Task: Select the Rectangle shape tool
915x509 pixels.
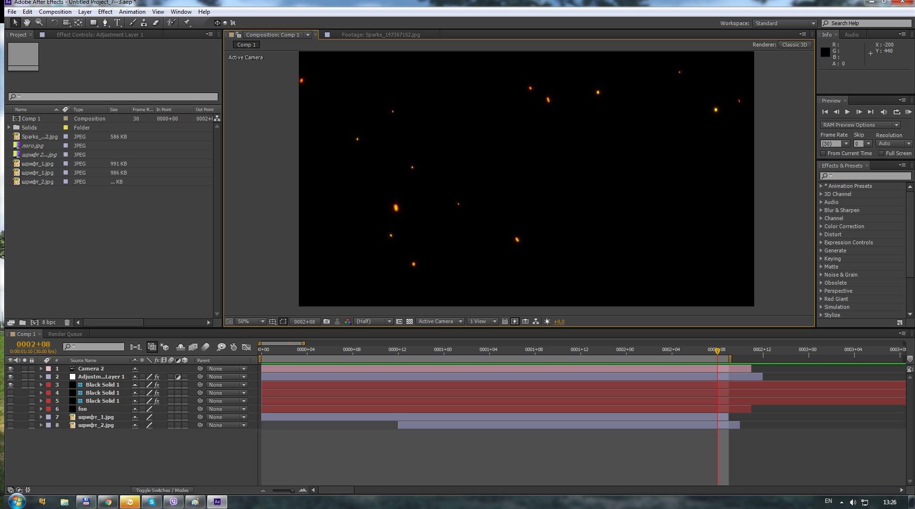Action: [93, 22]
